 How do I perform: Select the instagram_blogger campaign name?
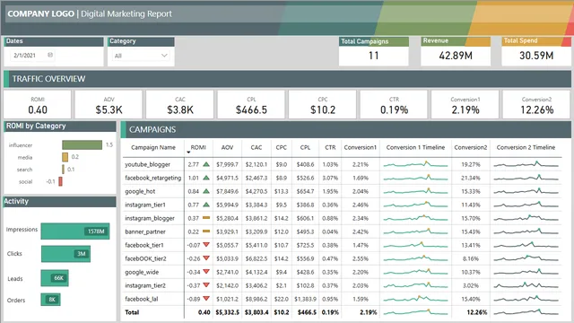[x=150, y=218]
